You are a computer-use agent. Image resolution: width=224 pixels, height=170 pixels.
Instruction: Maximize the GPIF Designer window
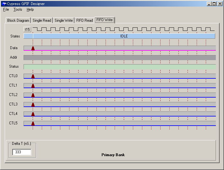214,4
